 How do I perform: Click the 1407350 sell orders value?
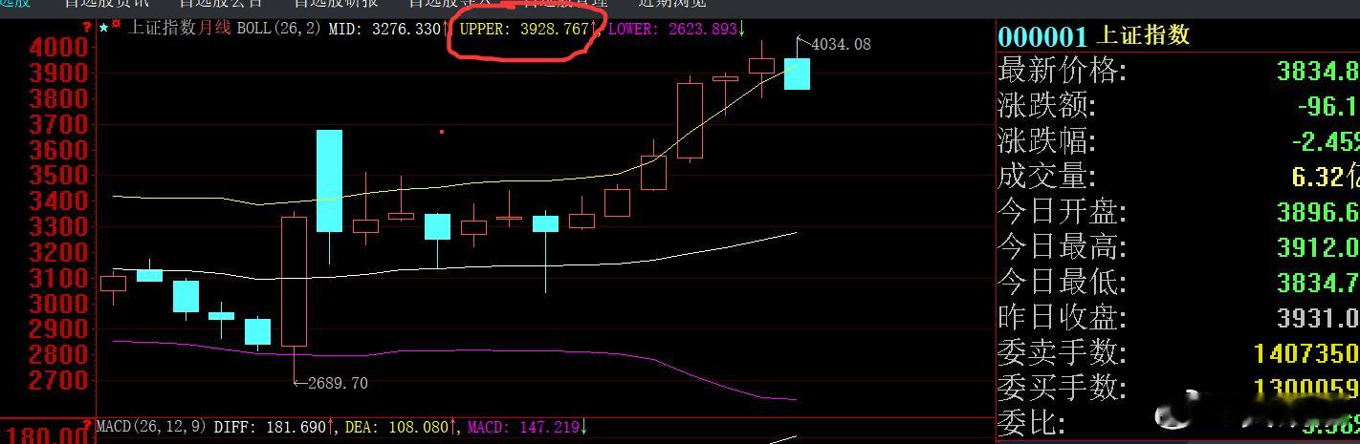click(1305, 353)
